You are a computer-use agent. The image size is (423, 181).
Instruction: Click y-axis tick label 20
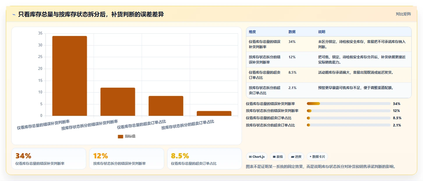pos(40,69)
